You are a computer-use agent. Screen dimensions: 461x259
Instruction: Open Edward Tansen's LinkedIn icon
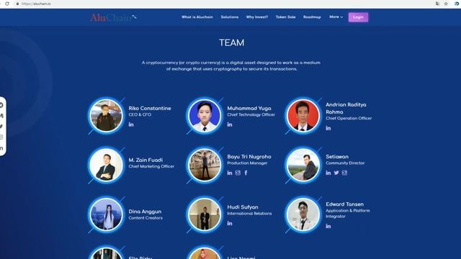(328, 226)
